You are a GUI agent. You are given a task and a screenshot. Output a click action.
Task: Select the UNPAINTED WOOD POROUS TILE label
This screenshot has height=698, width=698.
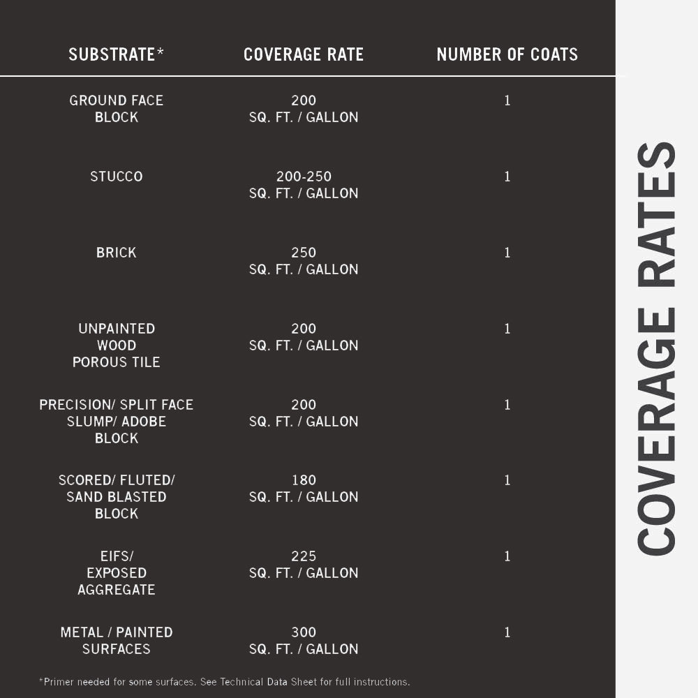pyautogui.click(x=116, y=346)
